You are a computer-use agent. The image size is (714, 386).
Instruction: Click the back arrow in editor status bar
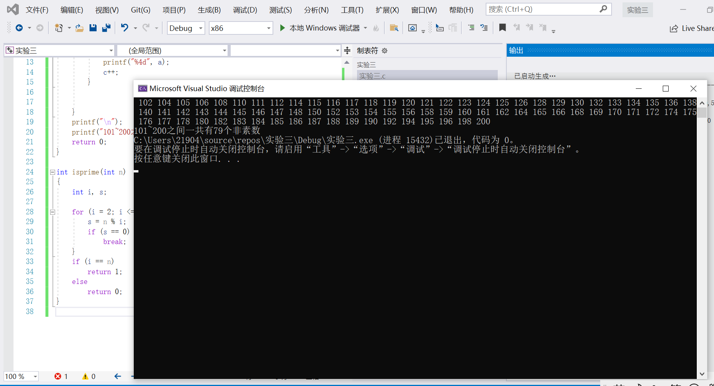pos(118,376)
